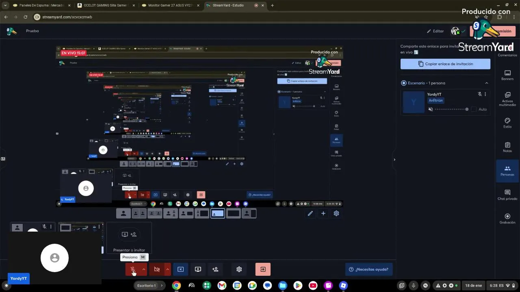Reload the StreamYard page
The width and height of the screenshot is (520, 292).
click(x=25, y=17)
